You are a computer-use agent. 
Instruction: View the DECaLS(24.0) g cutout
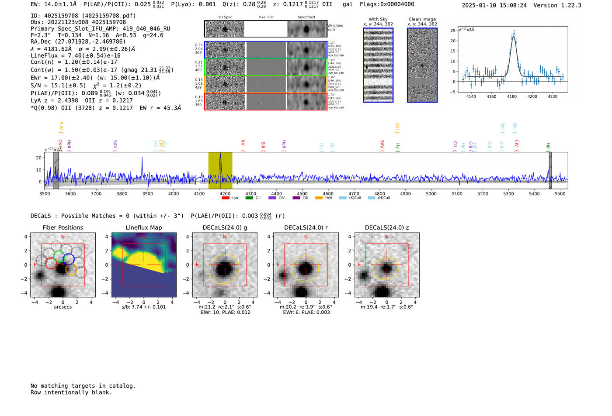(225, 265)
